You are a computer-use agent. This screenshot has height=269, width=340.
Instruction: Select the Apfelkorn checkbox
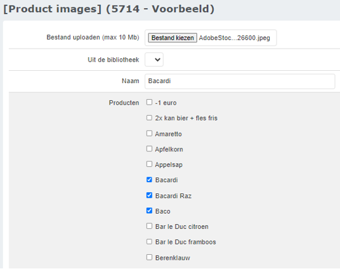tap(149, 149)
